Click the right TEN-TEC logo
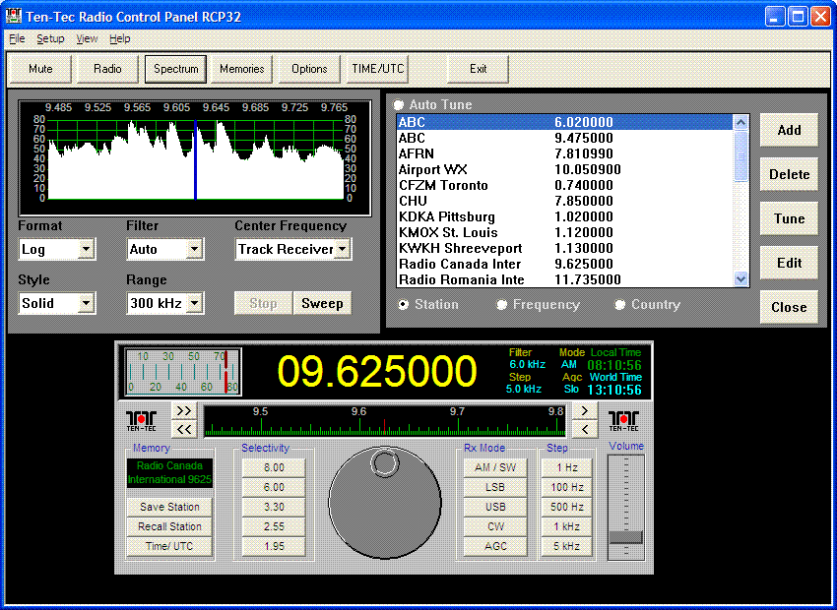837x610 pixels. (624, 418)
